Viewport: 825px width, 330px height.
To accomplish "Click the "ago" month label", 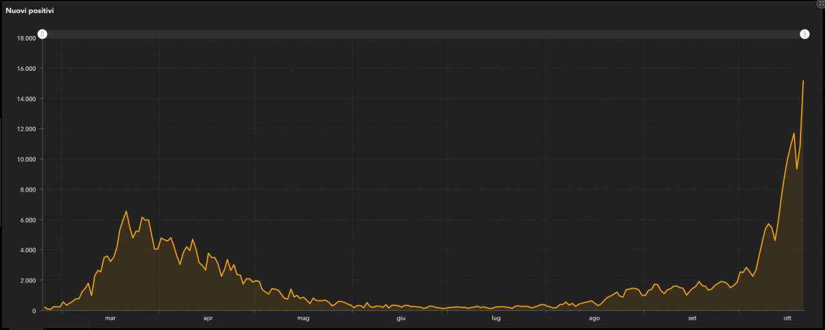I will [594, 318].
